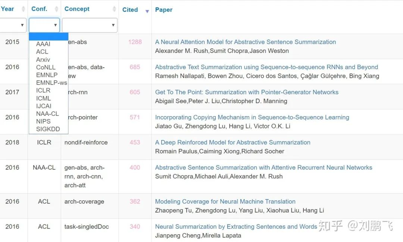Screen dimensions: 403x242
Task: Open Modeling Coverage for NMT paper
Action: click(x=225, y=202)
